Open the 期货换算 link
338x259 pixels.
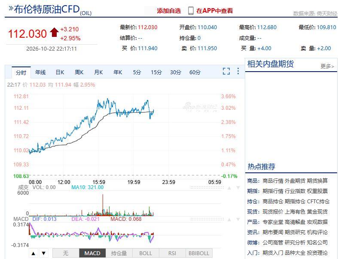317,181
